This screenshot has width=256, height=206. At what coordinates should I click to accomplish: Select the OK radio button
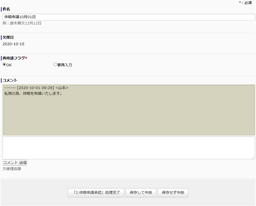click(x=4, y=65)
